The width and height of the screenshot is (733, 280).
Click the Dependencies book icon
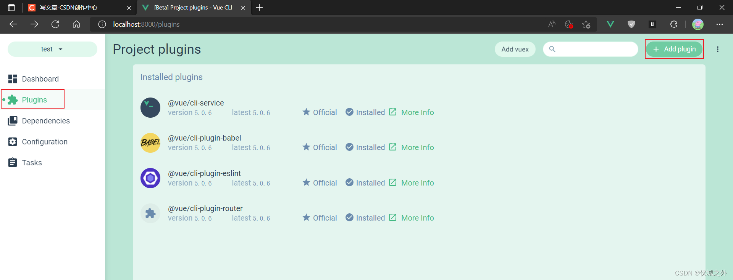pos(13,120)
